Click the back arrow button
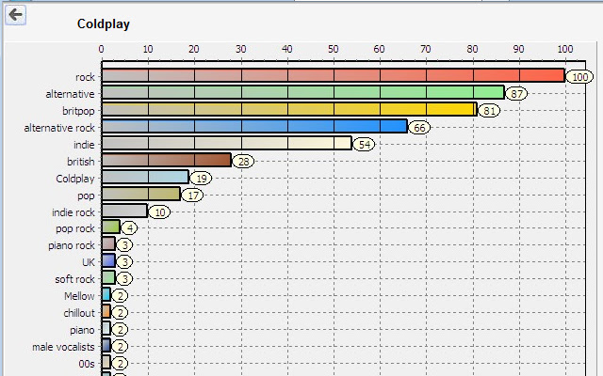The width and height of the screenshot is (603, 376). [x=15, y=15]
